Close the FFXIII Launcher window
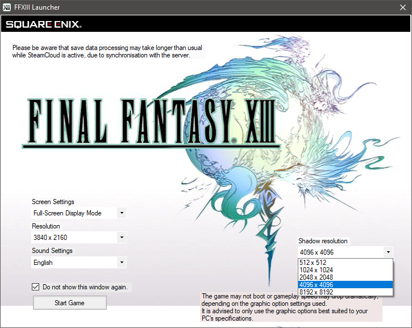 click(x=403, y=7)
